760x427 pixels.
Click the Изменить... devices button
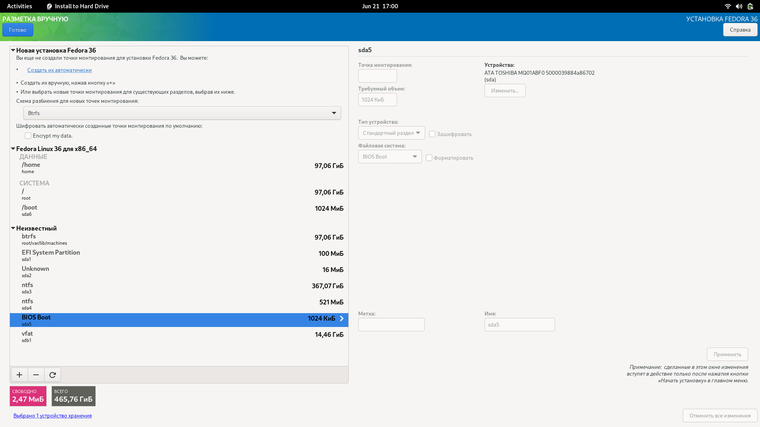505,91
